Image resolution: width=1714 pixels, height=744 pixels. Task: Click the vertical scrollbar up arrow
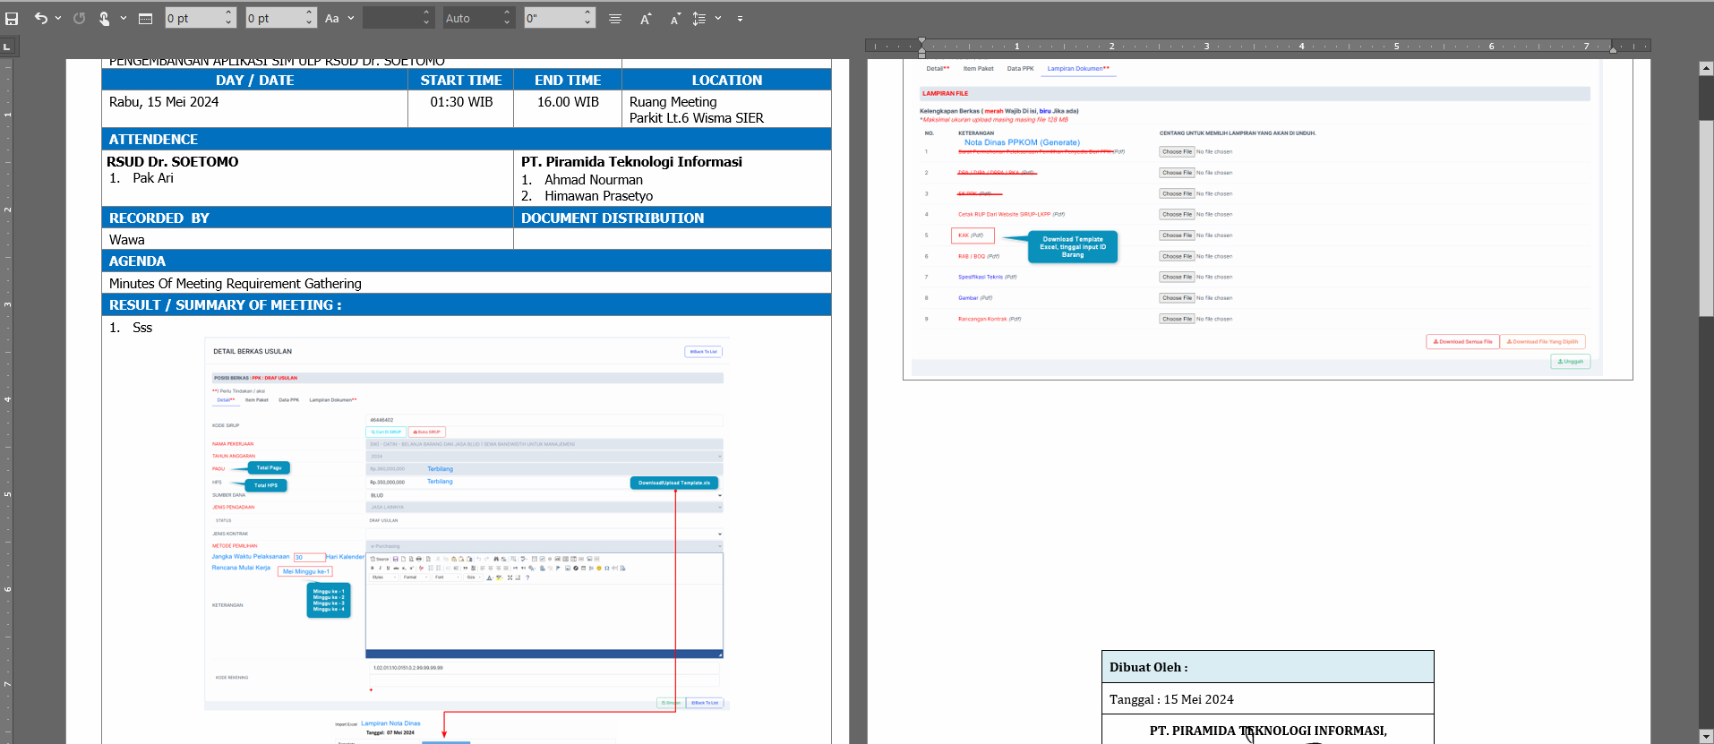[1706, 68]
